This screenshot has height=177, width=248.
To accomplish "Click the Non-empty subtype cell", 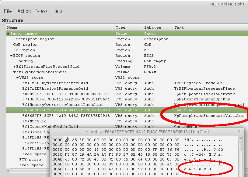I will (155, 61).
